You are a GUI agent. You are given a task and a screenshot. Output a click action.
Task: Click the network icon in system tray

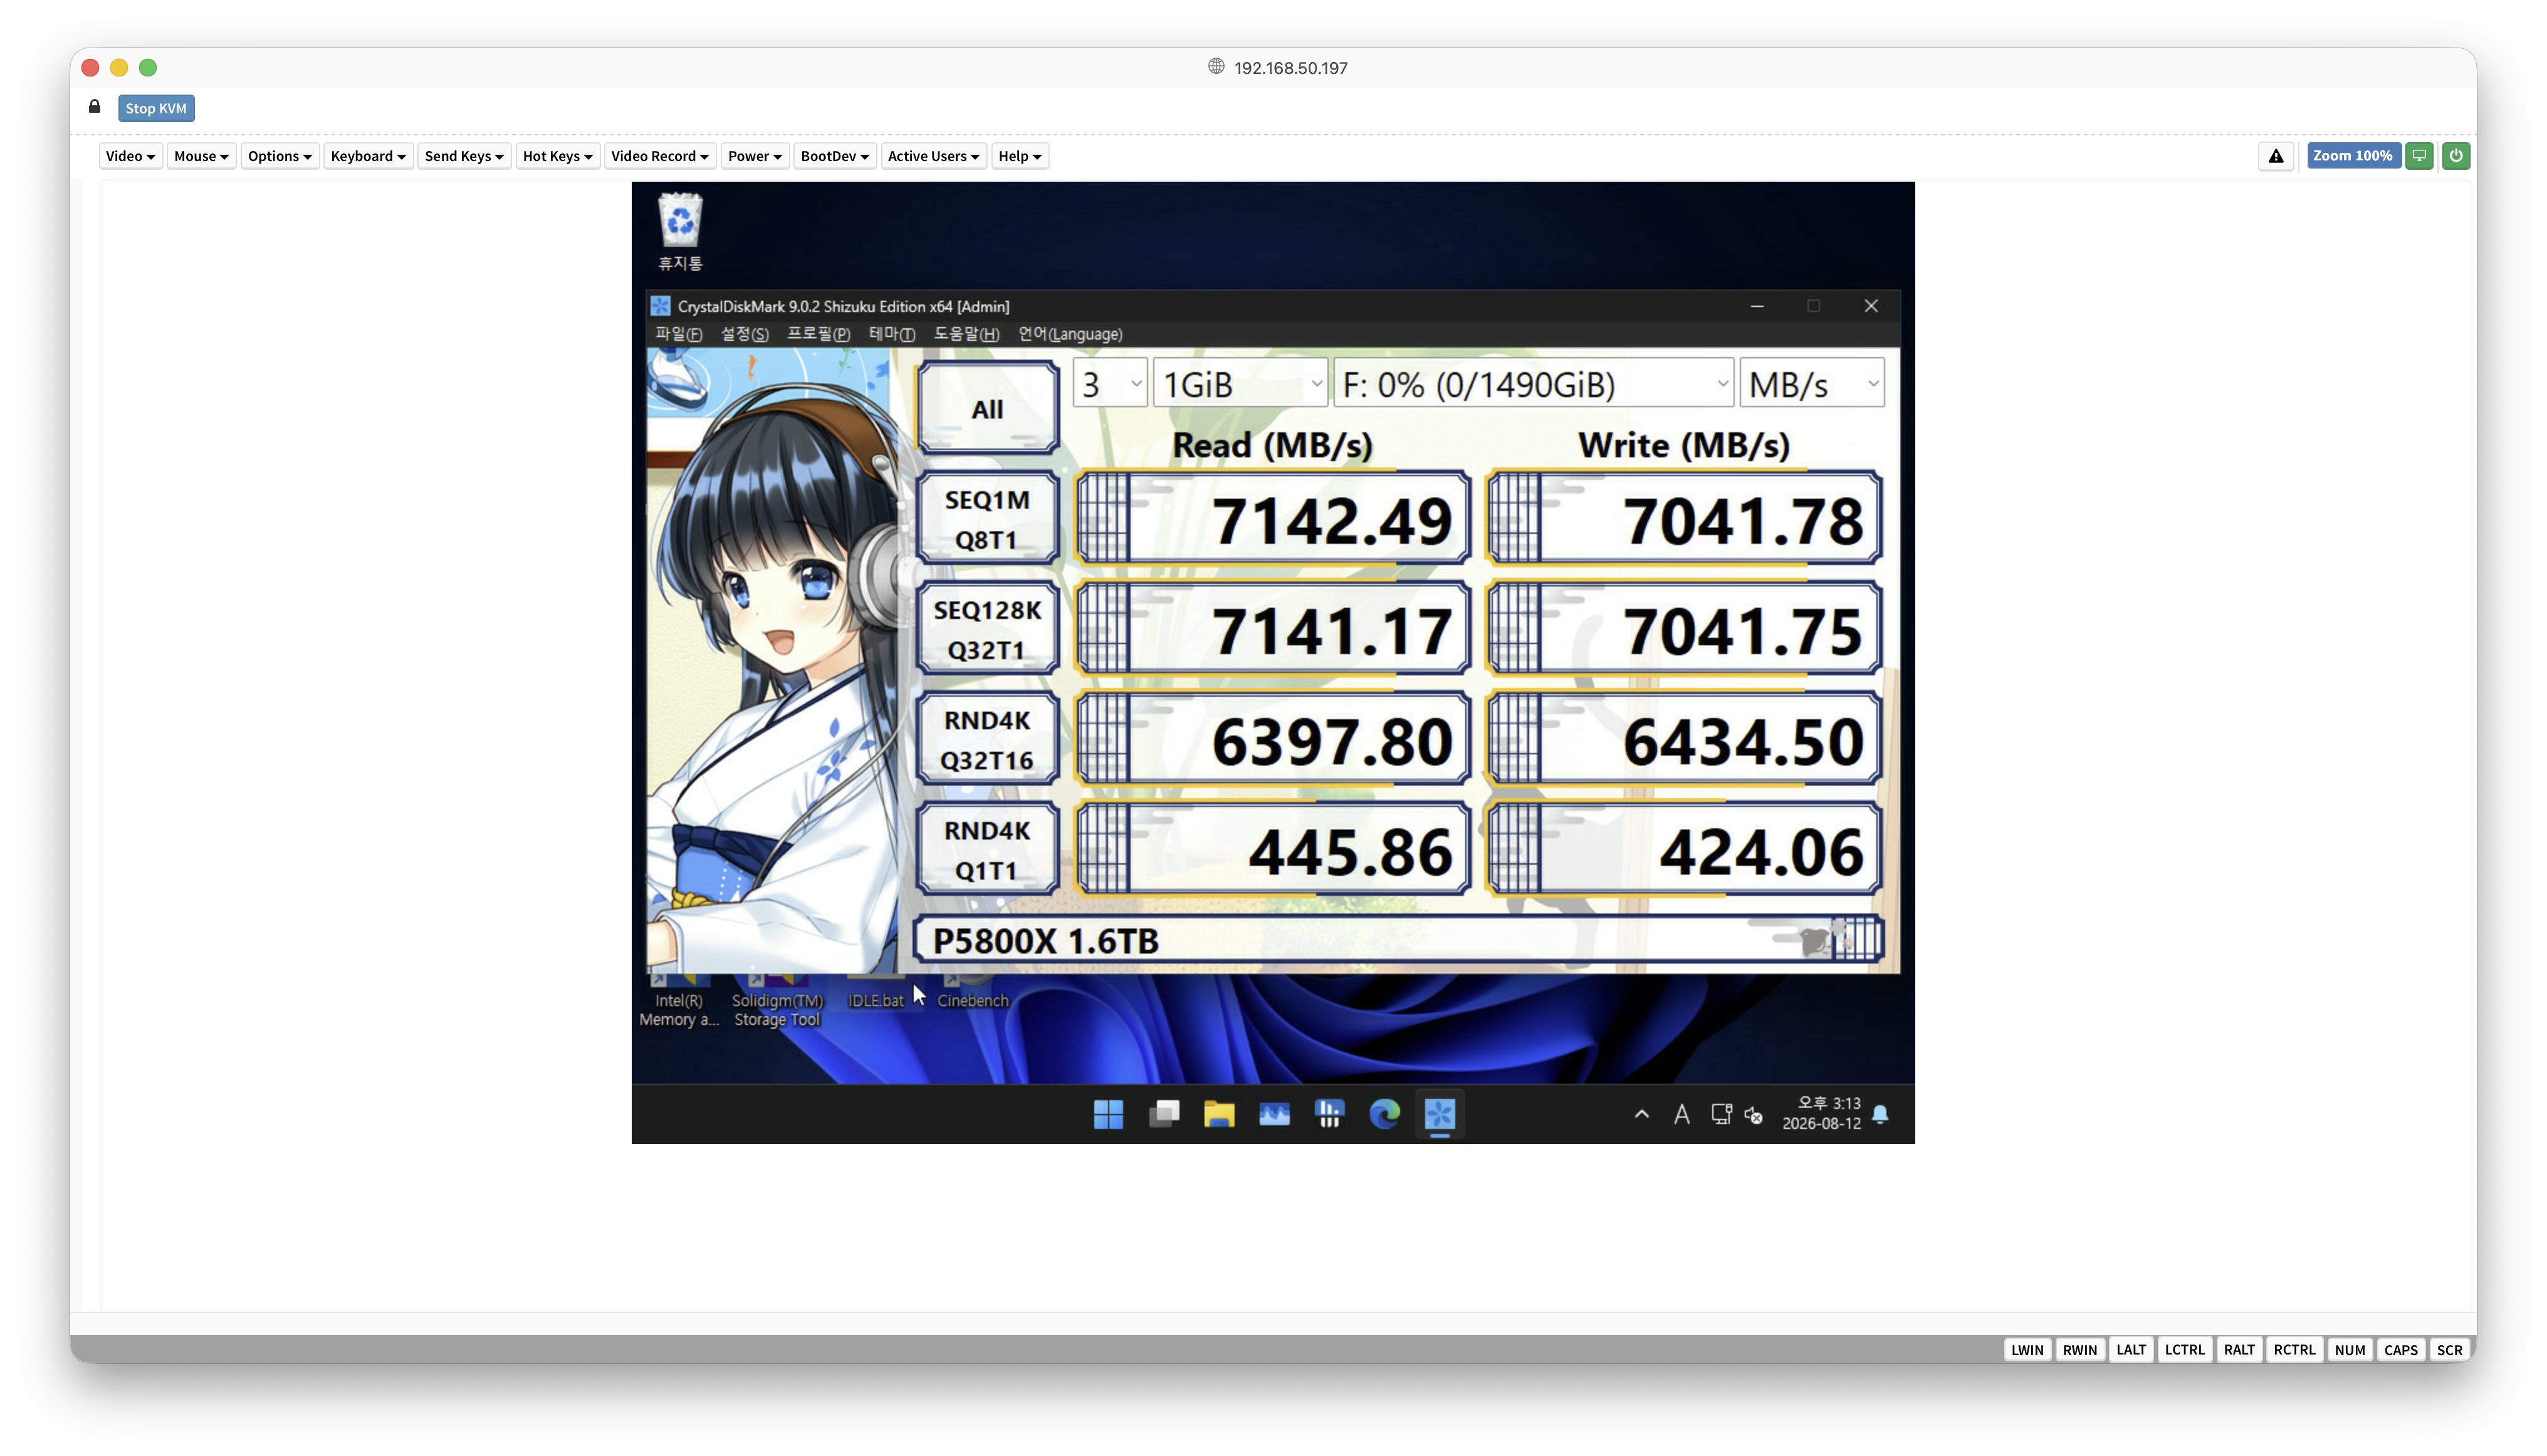(x=1721, y=1114)
